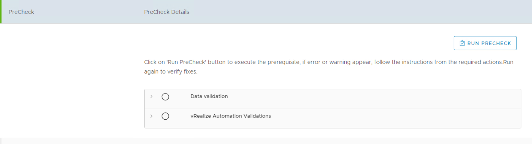Click the word 'Details' in the header
The width and height of the screenshot is (532, 144).
[x=180, y=12]
